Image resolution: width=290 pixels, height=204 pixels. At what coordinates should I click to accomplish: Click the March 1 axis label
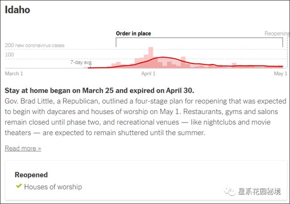[x=14, y=73]
